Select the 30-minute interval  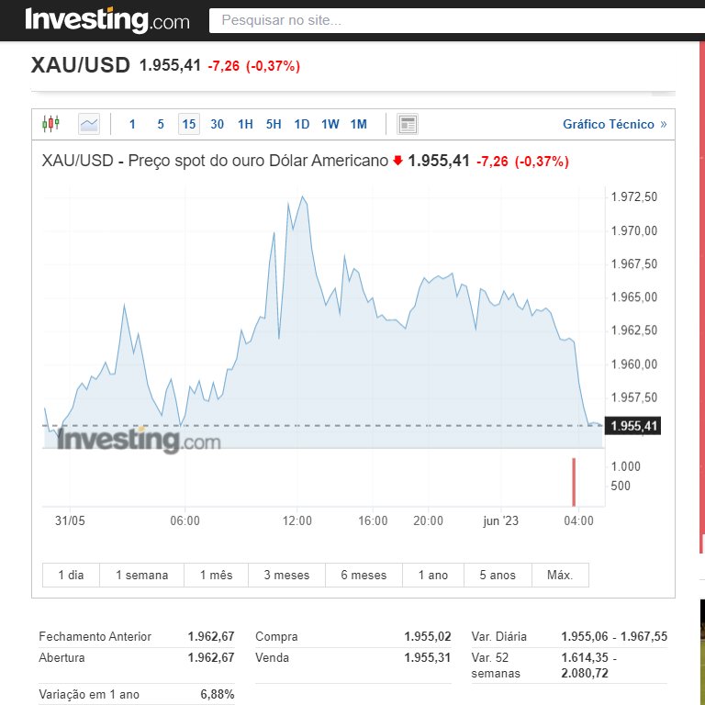[218, 124]
